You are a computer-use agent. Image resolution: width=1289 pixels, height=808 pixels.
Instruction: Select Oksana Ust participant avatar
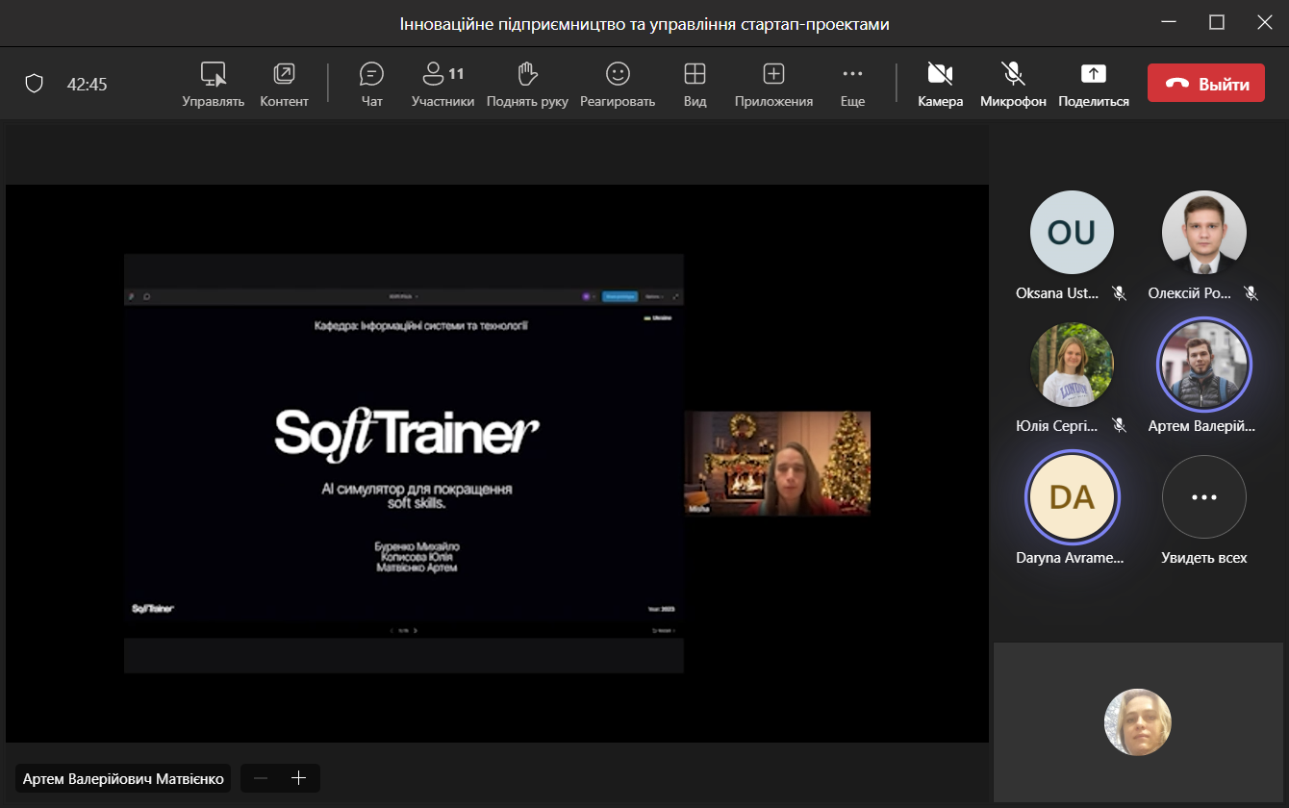click(x=1071, y=233)
